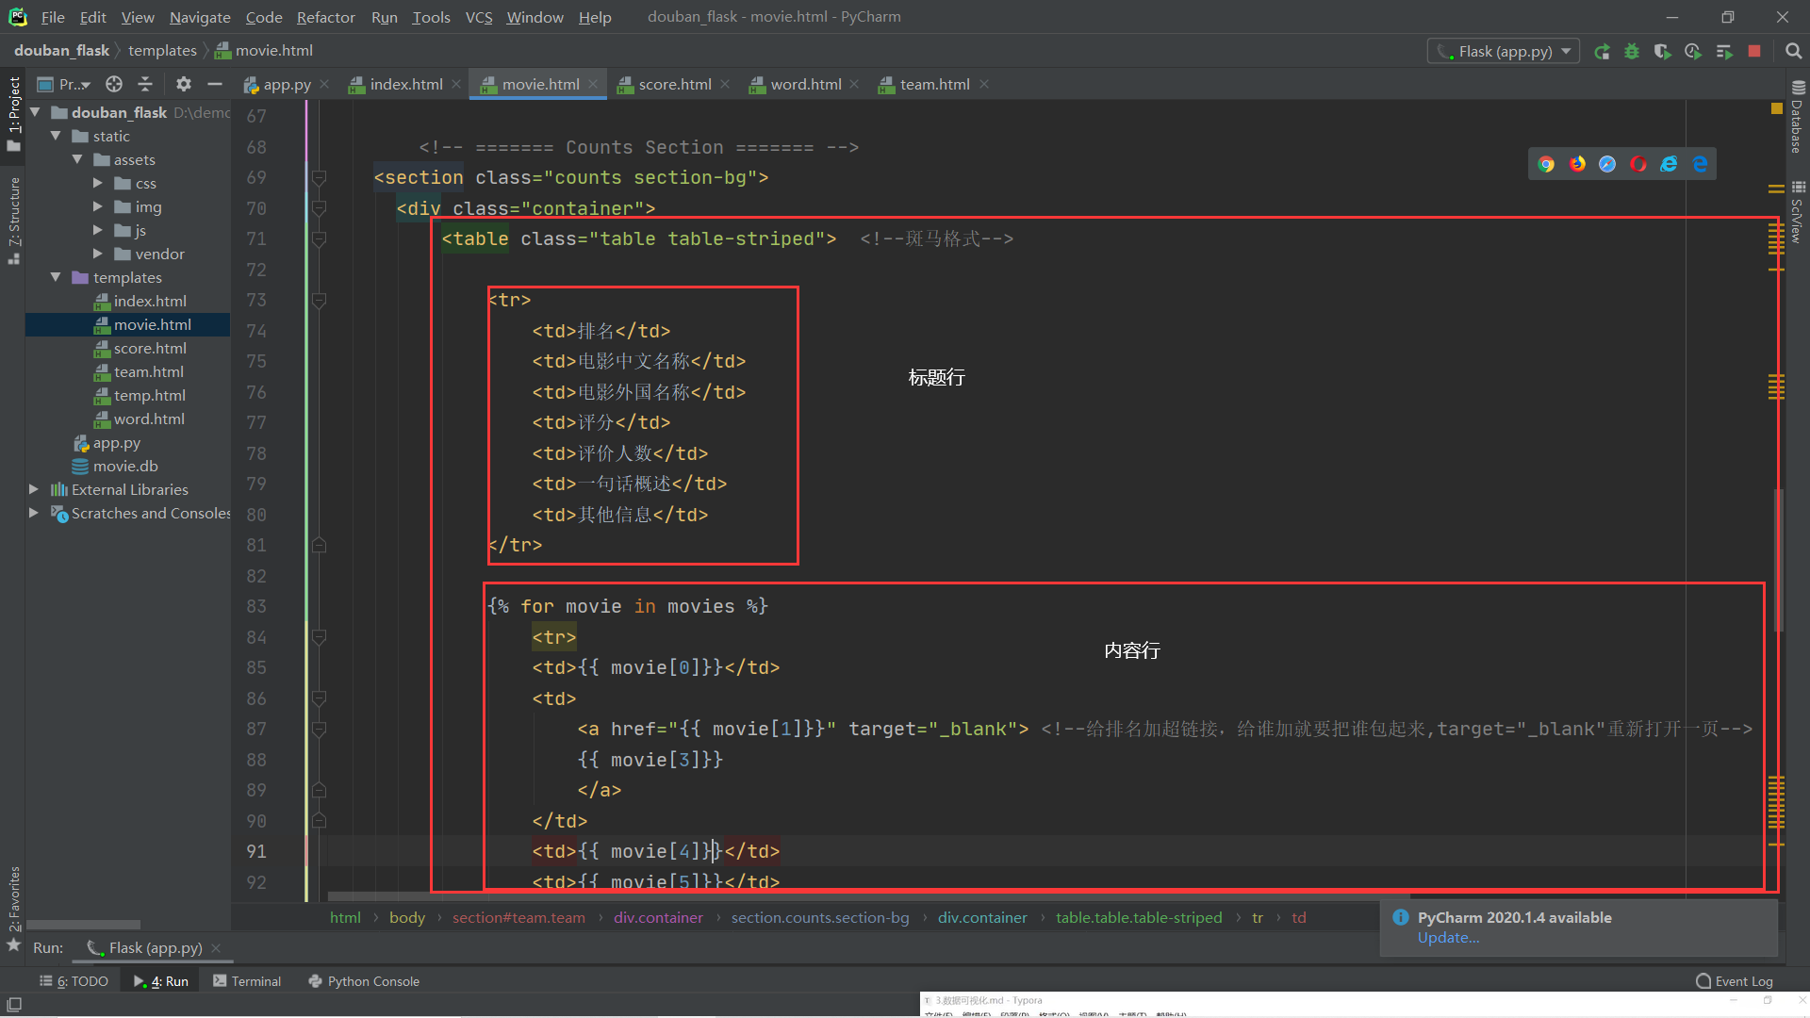Expand External Libraries node
The image size is (1810, 1018).
click(x=34, y=489)
